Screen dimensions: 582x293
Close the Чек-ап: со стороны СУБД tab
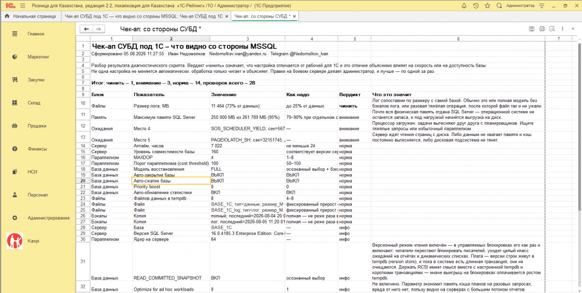point(294,16)
